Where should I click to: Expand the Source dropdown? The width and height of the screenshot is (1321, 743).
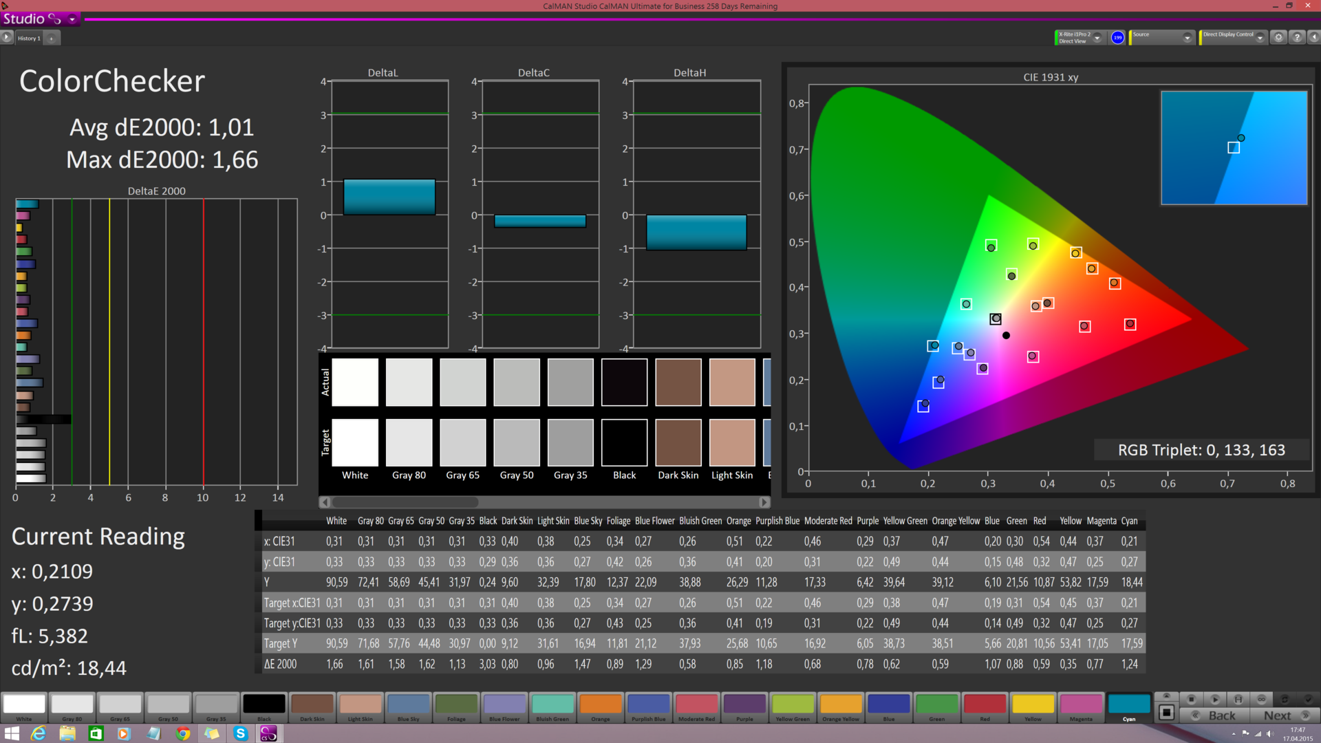1187,38
